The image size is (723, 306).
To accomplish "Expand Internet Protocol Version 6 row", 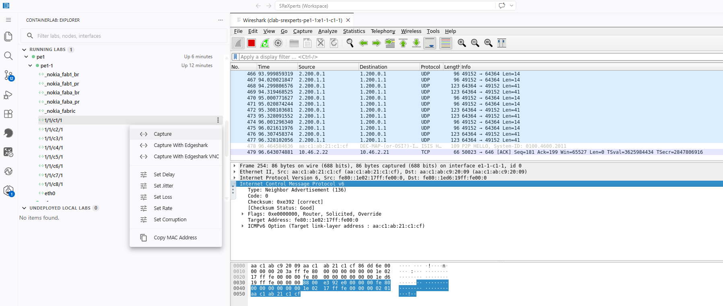I will [235, 177].
